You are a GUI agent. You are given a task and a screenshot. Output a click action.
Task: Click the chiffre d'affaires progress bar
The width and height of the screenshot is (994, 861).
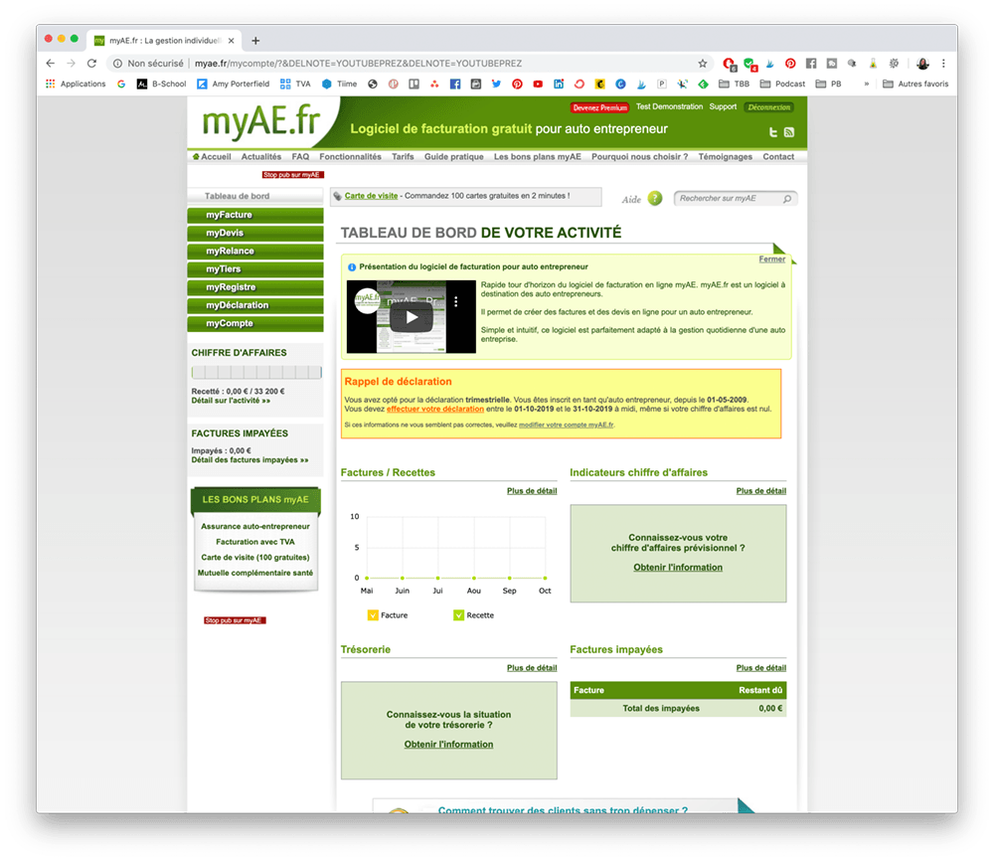[x=256, y=372]
